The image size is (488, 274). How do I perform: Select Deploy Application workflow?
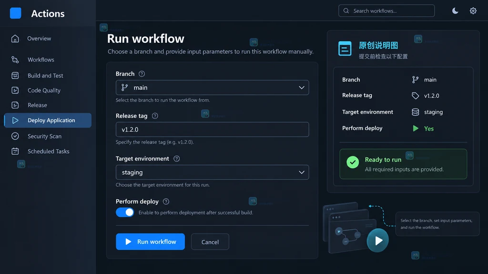(x=48, y=120)
